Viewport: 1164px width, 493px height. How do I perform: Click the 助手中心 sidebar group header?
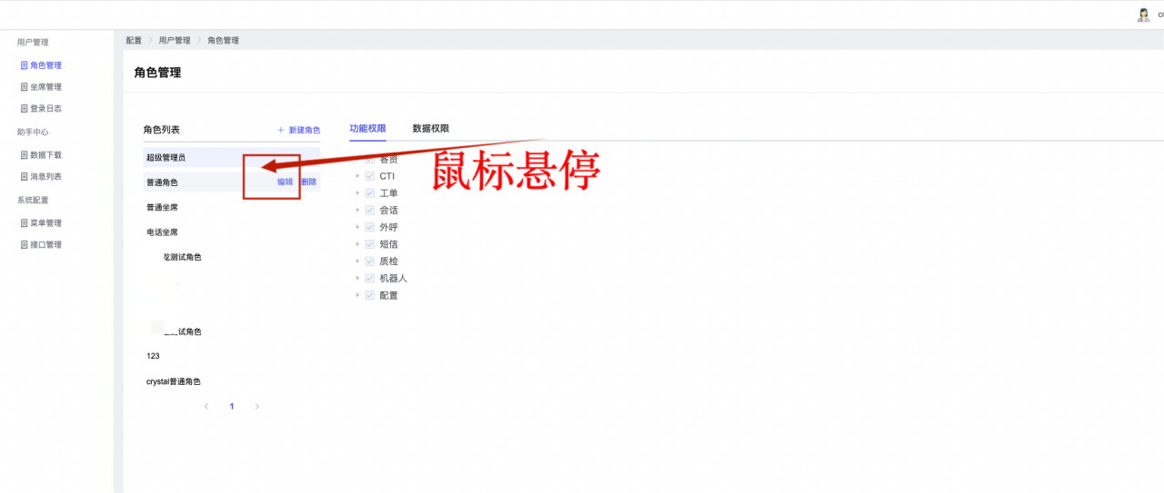click(x=33, y=133)
